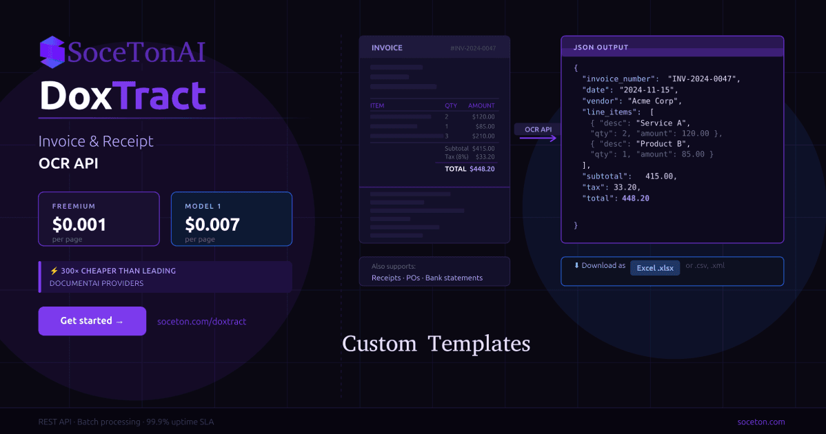Select the Freemium $0.001 pricing card
Viewport: 826px width, 434px height.
[x=99, y=219]
